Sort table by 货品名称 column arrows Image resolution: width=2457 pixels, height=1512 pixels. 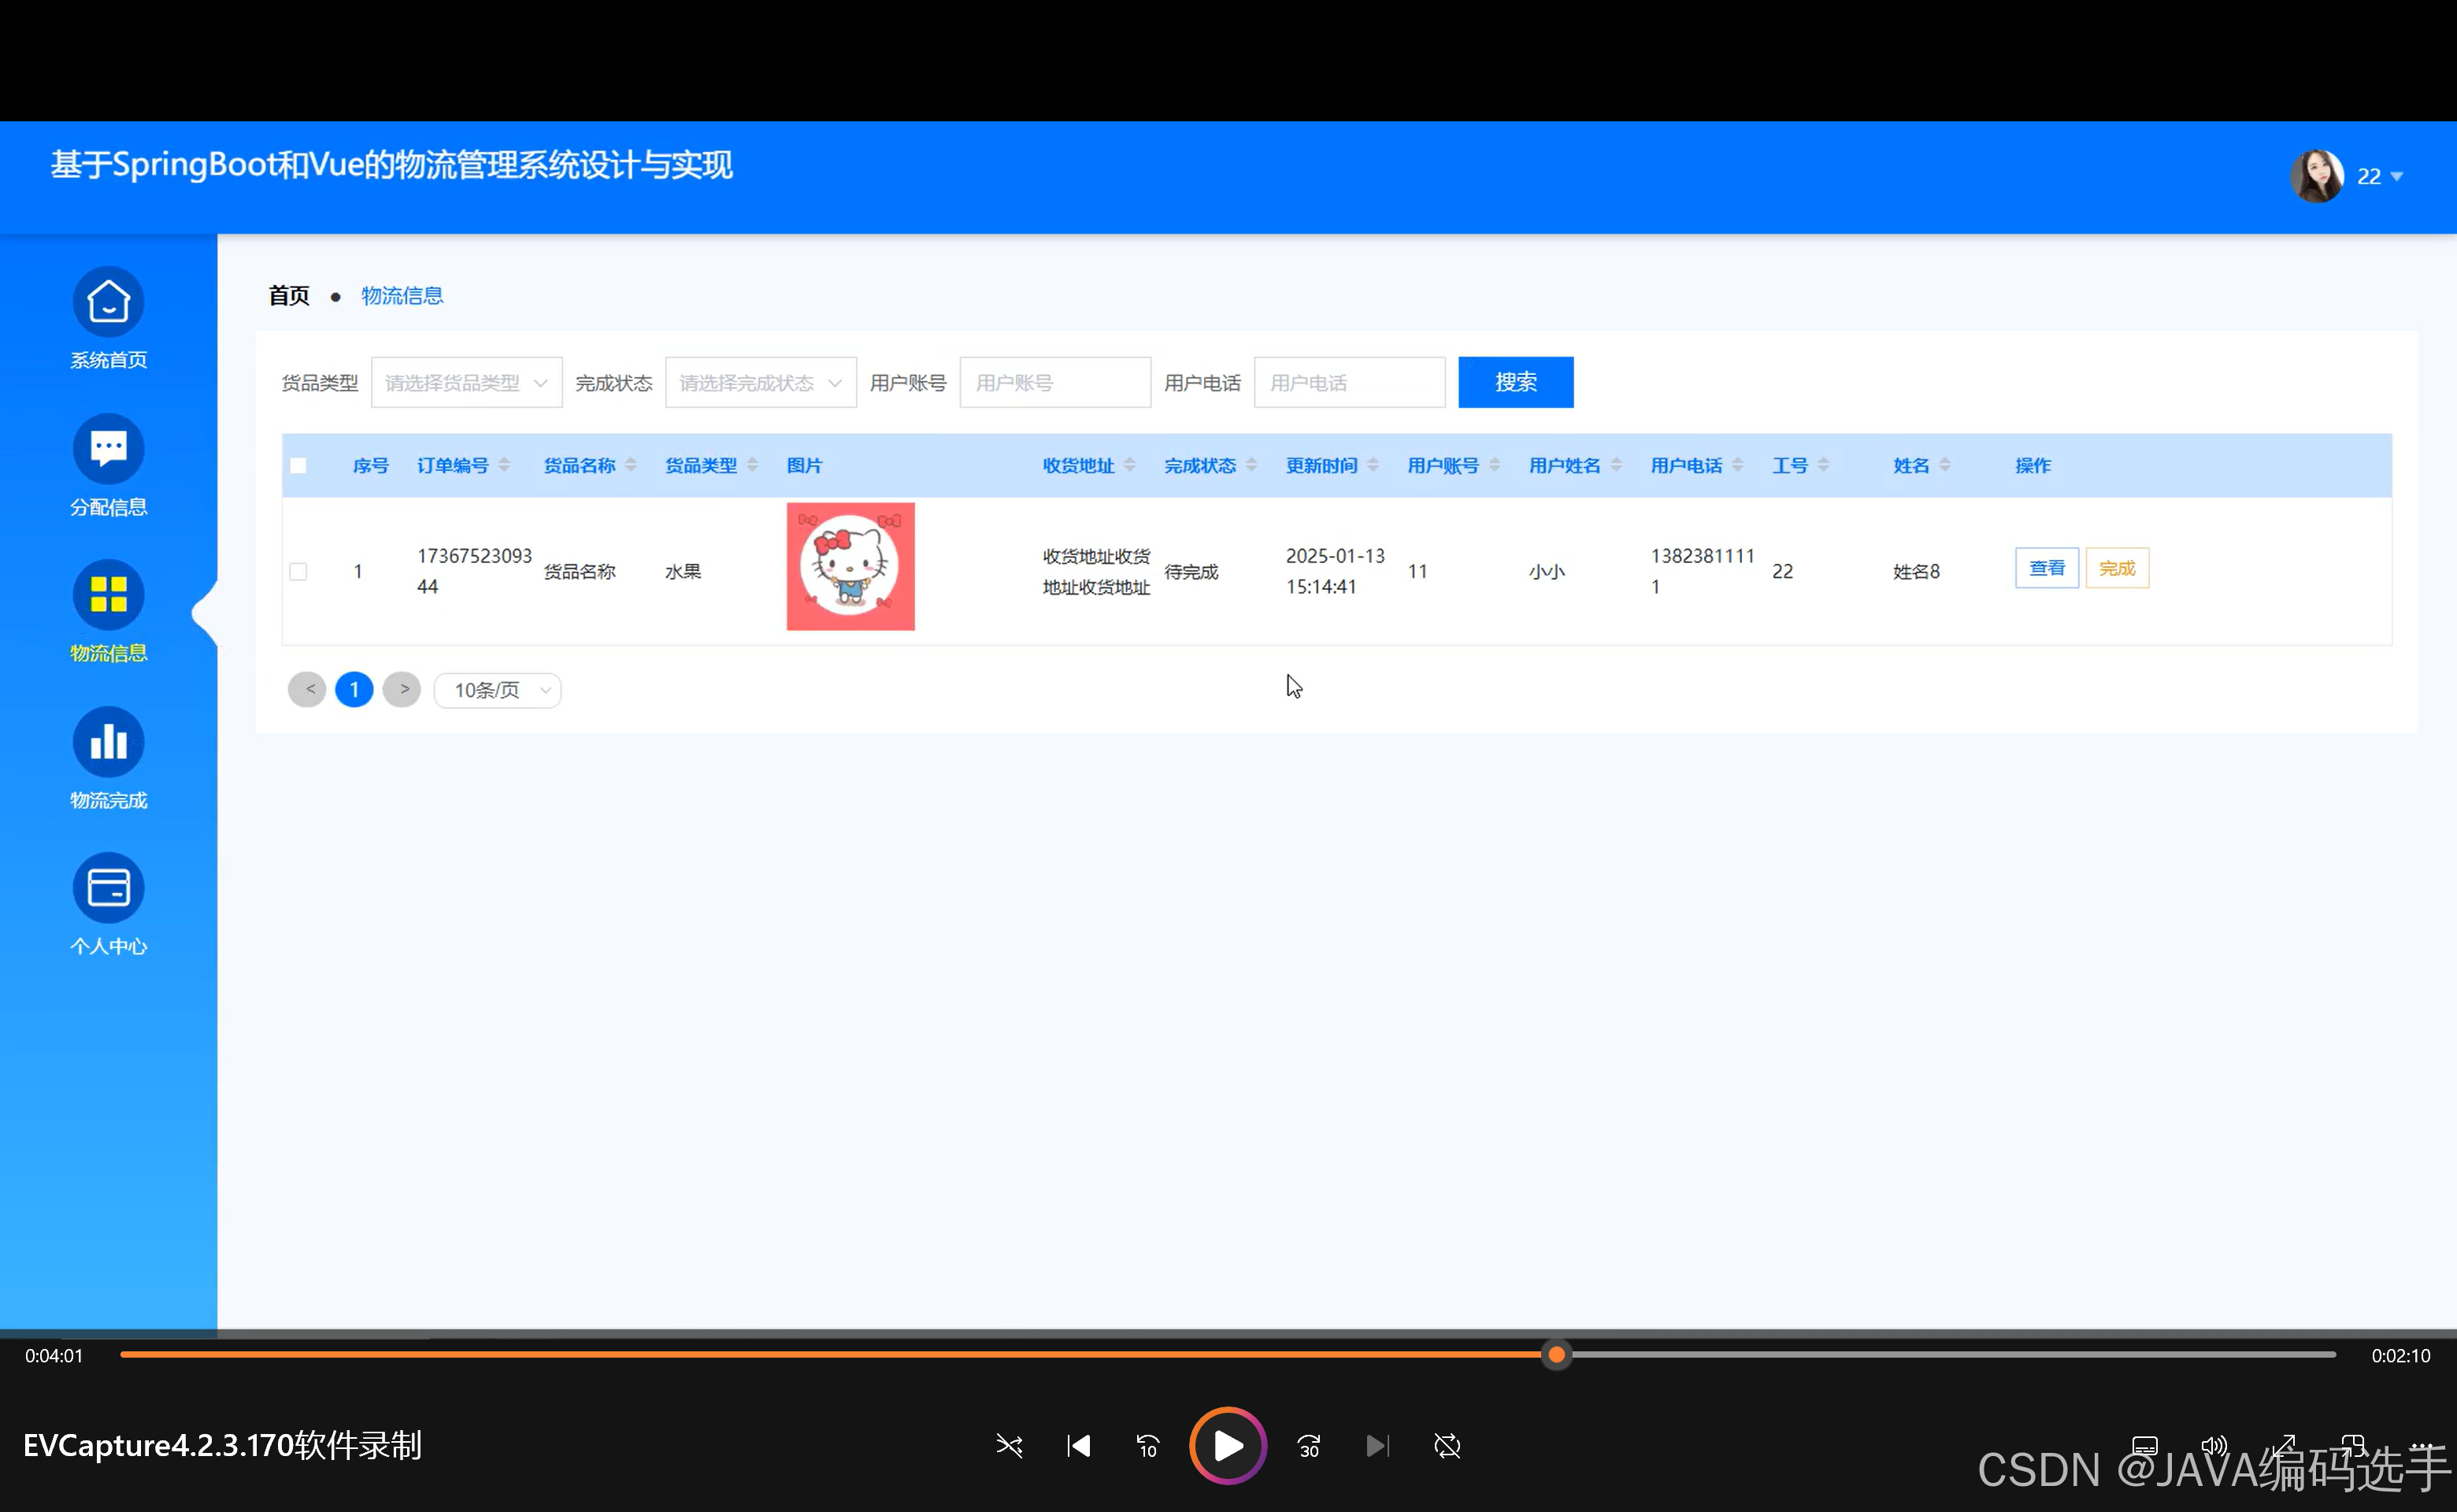point(630,465)
